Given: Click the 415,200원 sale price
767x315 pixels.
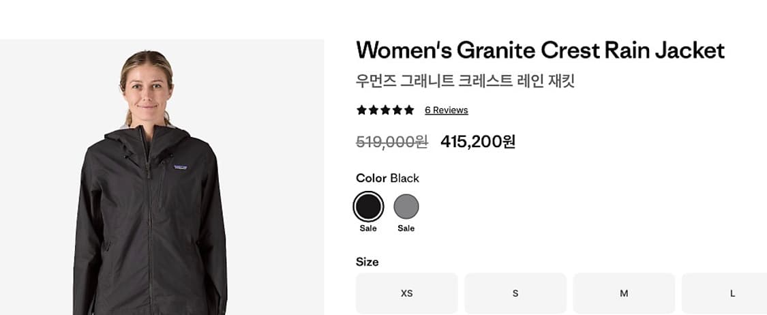Looking at the screenshot, I should (478, 142).
